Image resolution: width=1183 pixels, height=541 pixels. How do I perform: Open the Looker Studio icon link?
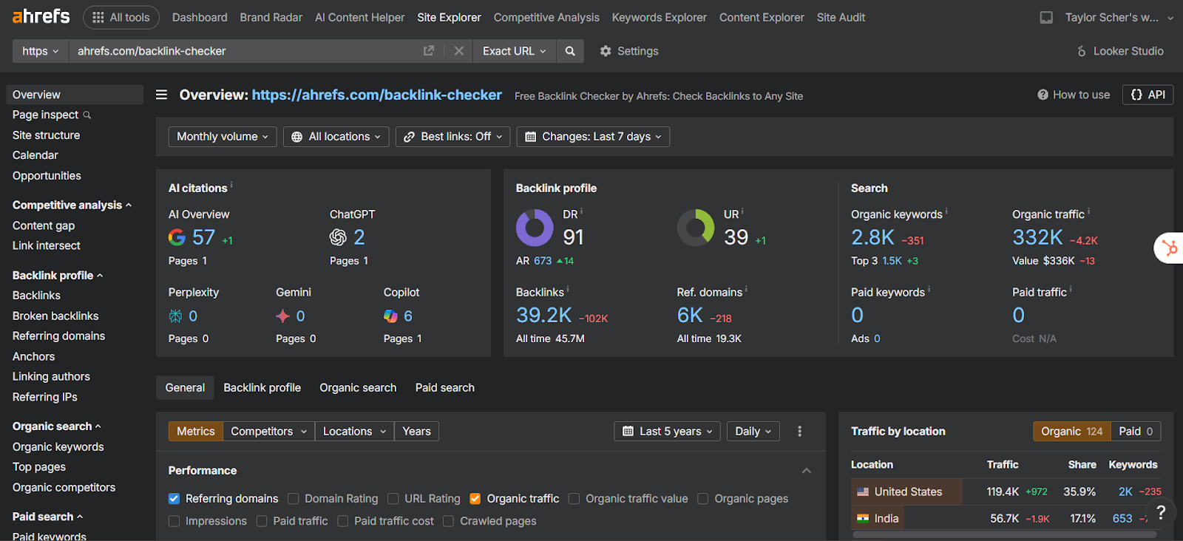(1082, 51)
